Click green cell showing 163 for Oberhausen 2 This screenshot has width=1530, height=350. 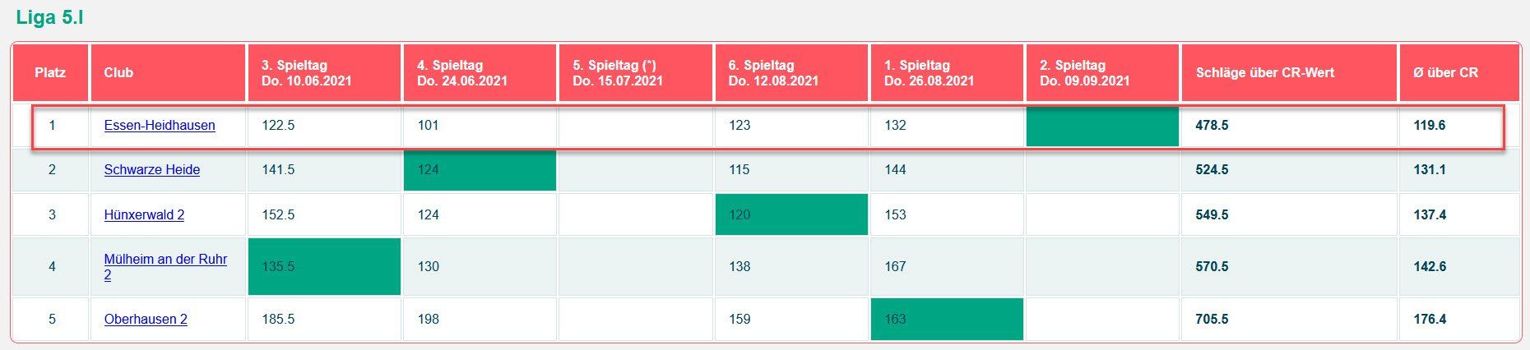(947, 320)
